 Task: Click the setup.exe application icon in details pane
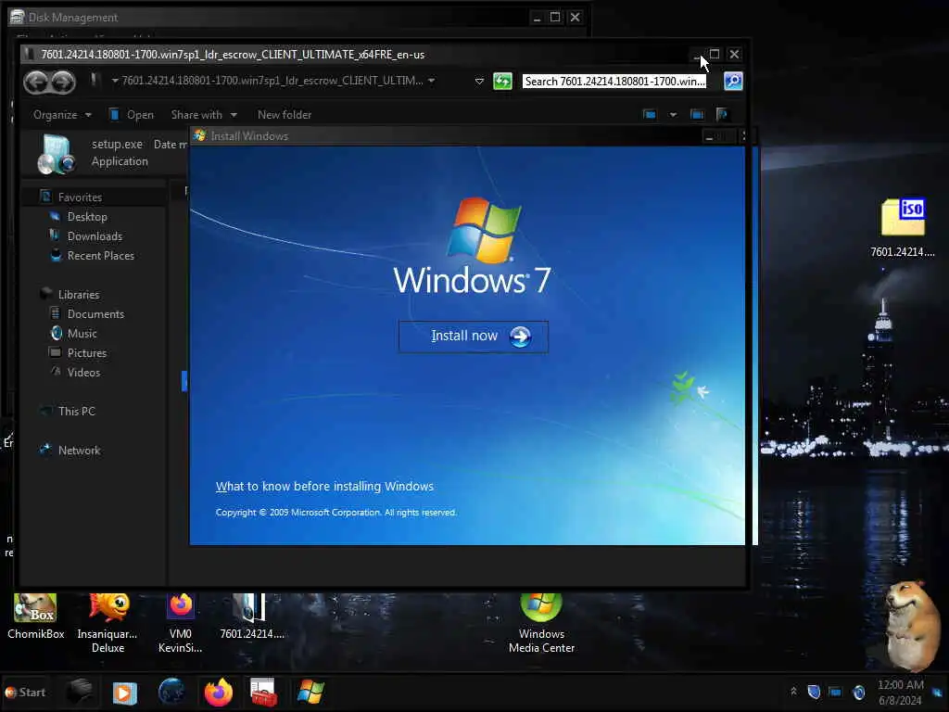[56, 154]
